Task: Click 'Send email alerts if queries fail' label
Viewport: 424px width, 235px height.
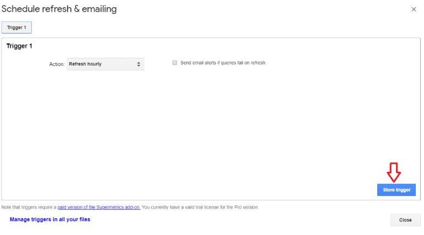Action: (x=223, y=63)
